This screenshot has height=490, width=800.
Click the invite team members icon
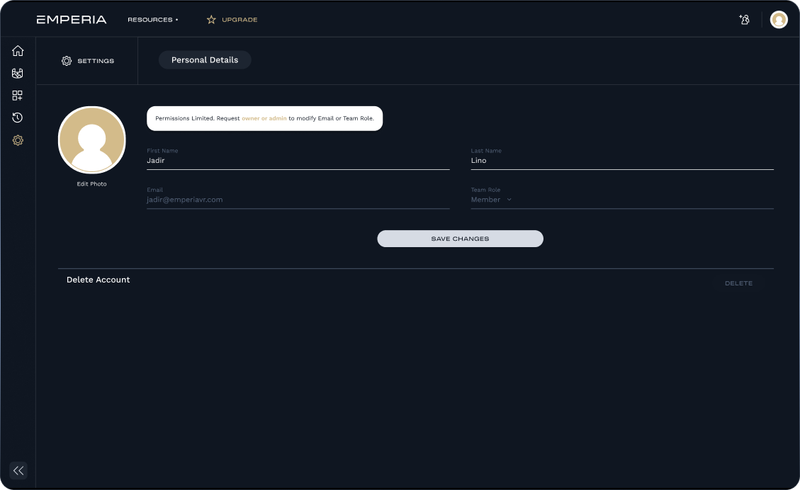pos(744,20)
